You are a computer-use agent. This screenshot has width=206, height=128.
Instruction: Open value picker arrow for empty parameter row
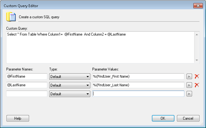click(x=189, y=94)
